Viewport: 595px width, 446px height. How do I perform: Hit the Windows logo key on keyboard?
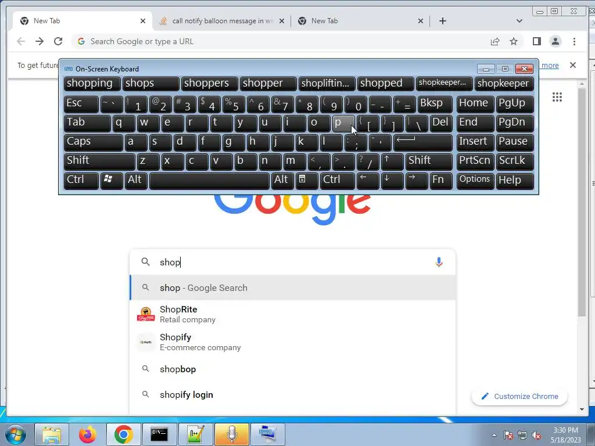[x=112, y=181]
